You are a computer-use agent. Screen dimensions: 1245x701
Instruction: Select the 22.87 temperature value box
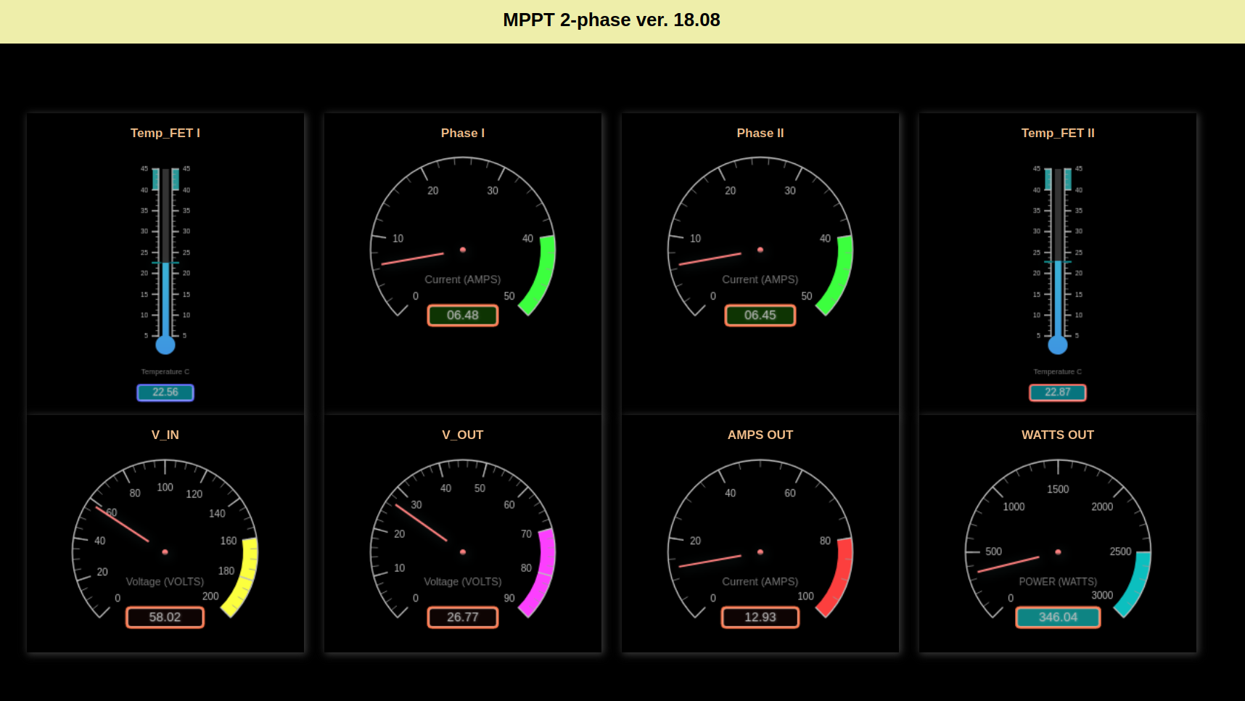pyautogui.click(x=1058, y=393)
